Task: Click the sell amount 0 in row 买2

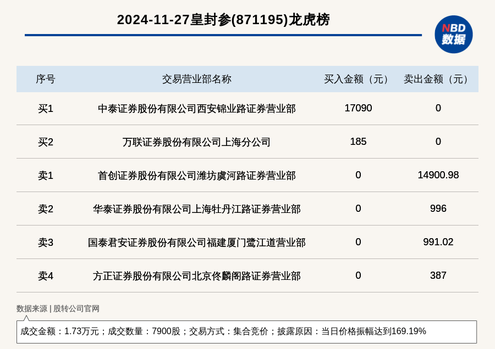Action: tap(438, 142)
